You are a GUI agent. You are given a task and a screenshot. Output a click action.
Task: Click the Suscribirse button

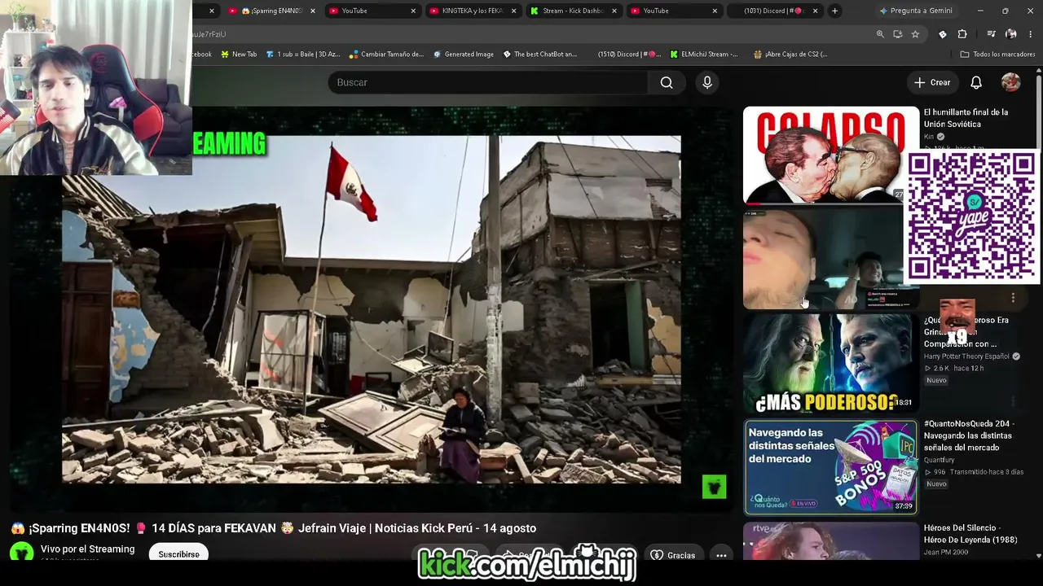click(x=178, y=554)
